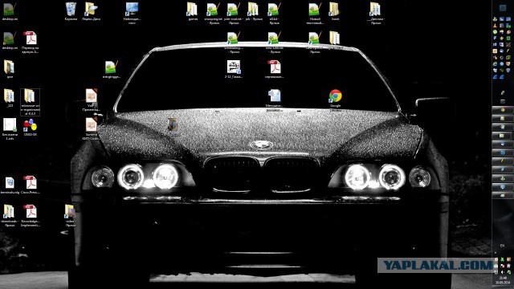Select the dotted-outline highlighted folder
Screen dimensions: 514x289
pyautogui.click(x=31, y=102)
